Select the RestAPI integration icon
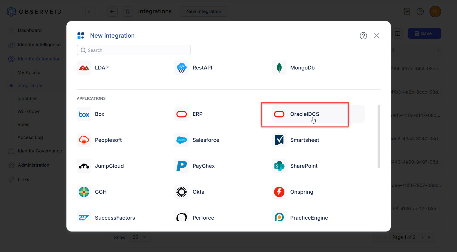Screen dimensions: 457x252 click(x=181, y=67)
